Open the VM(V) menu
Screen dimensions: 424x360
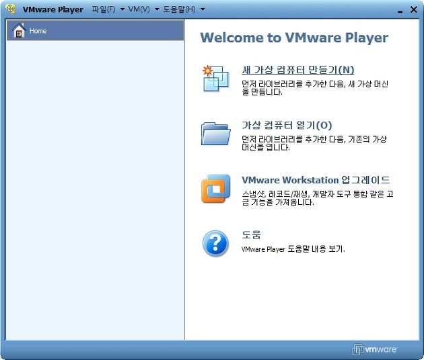click(139, 9)
